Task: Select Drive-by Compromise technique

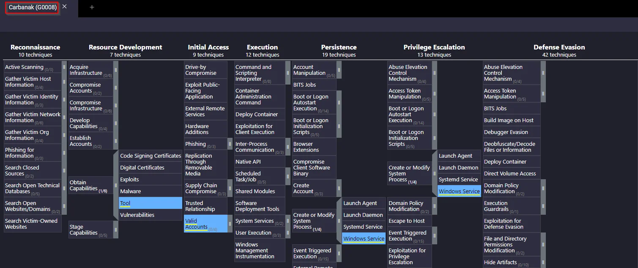Action: [205, 70]
